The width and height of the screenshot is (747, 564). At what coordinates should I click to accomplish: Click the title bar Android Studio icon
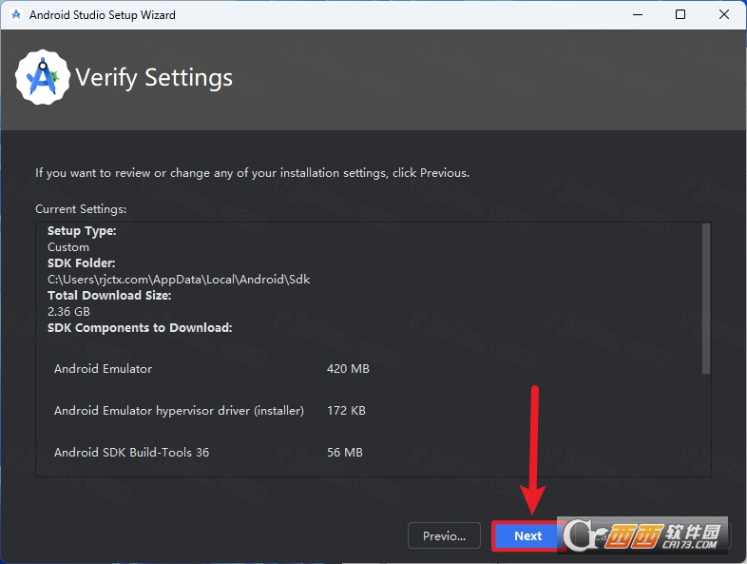pos(16,15)
